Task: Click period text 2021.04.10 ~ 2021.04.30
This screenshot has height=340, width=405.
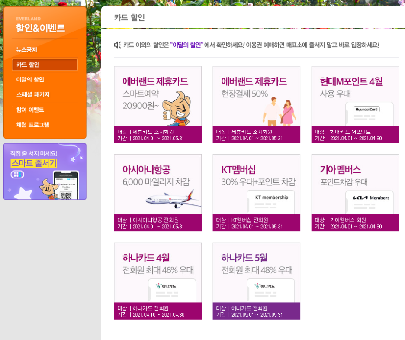Action: (159, 314)
